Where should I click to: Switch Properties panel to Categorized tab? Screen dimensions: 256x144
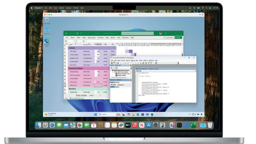[x=121, y=84]
